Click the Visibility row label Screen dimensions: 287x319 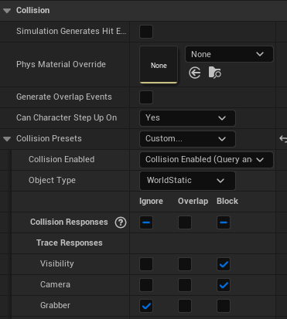point(57,263)
